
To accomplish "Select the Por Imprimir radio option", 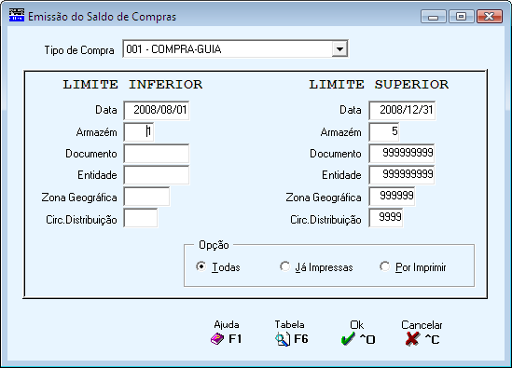I will point(384,266).
